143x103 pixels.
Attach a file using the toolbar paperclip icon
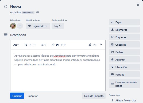(90, 45)
